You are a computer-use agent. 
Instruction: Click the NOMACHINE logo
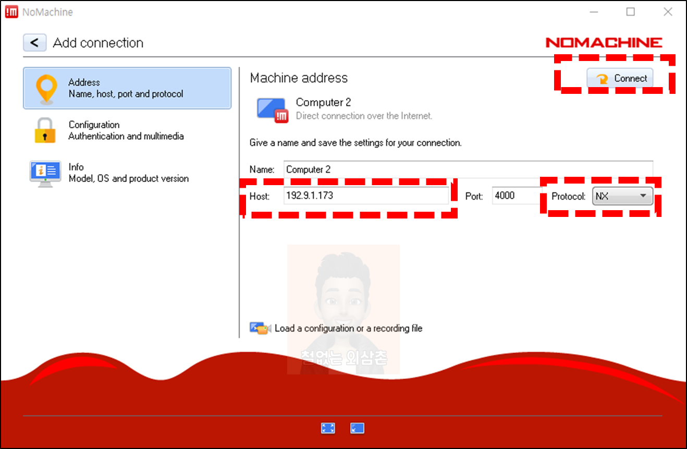604,43
